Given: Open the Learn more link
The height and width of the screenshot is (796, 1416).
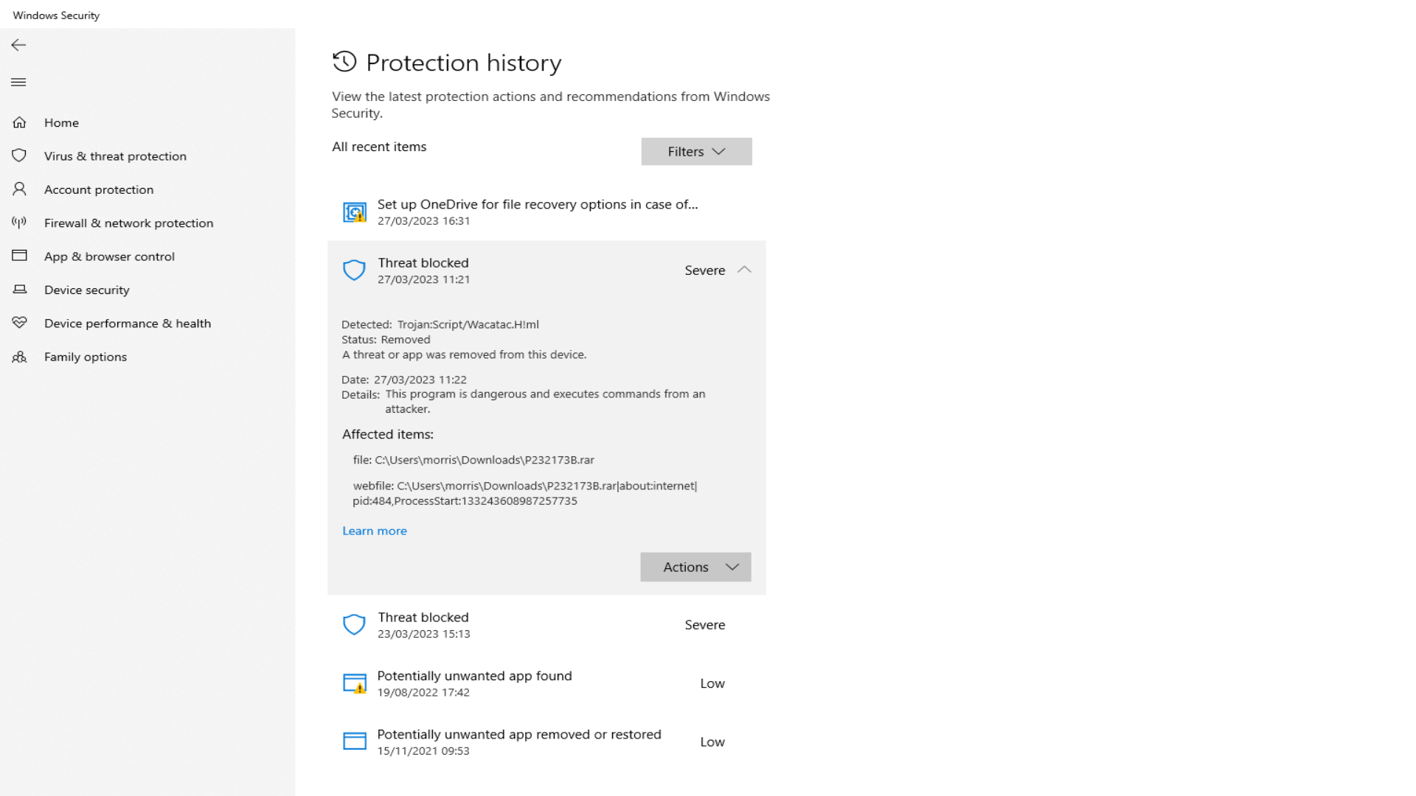Looking at the screenshot, I should pos(375,531).
